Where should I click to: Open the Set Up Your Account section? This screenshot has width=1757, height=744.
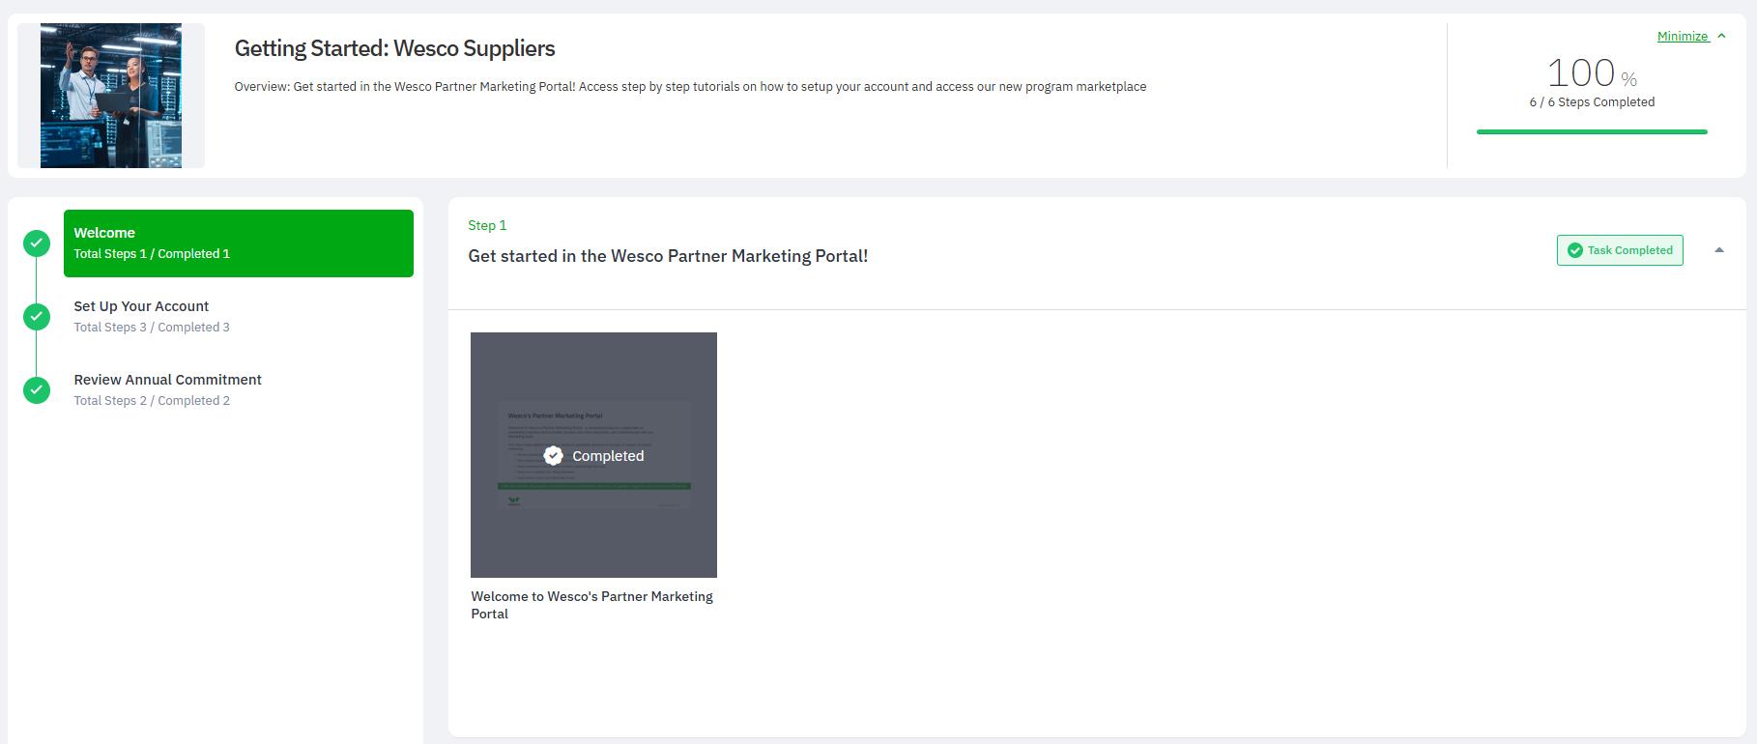(141, 306)
